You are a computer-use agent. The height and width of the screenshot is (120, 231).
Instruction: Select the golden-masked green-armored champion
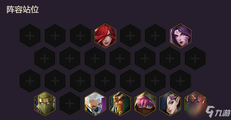[120, 104]
